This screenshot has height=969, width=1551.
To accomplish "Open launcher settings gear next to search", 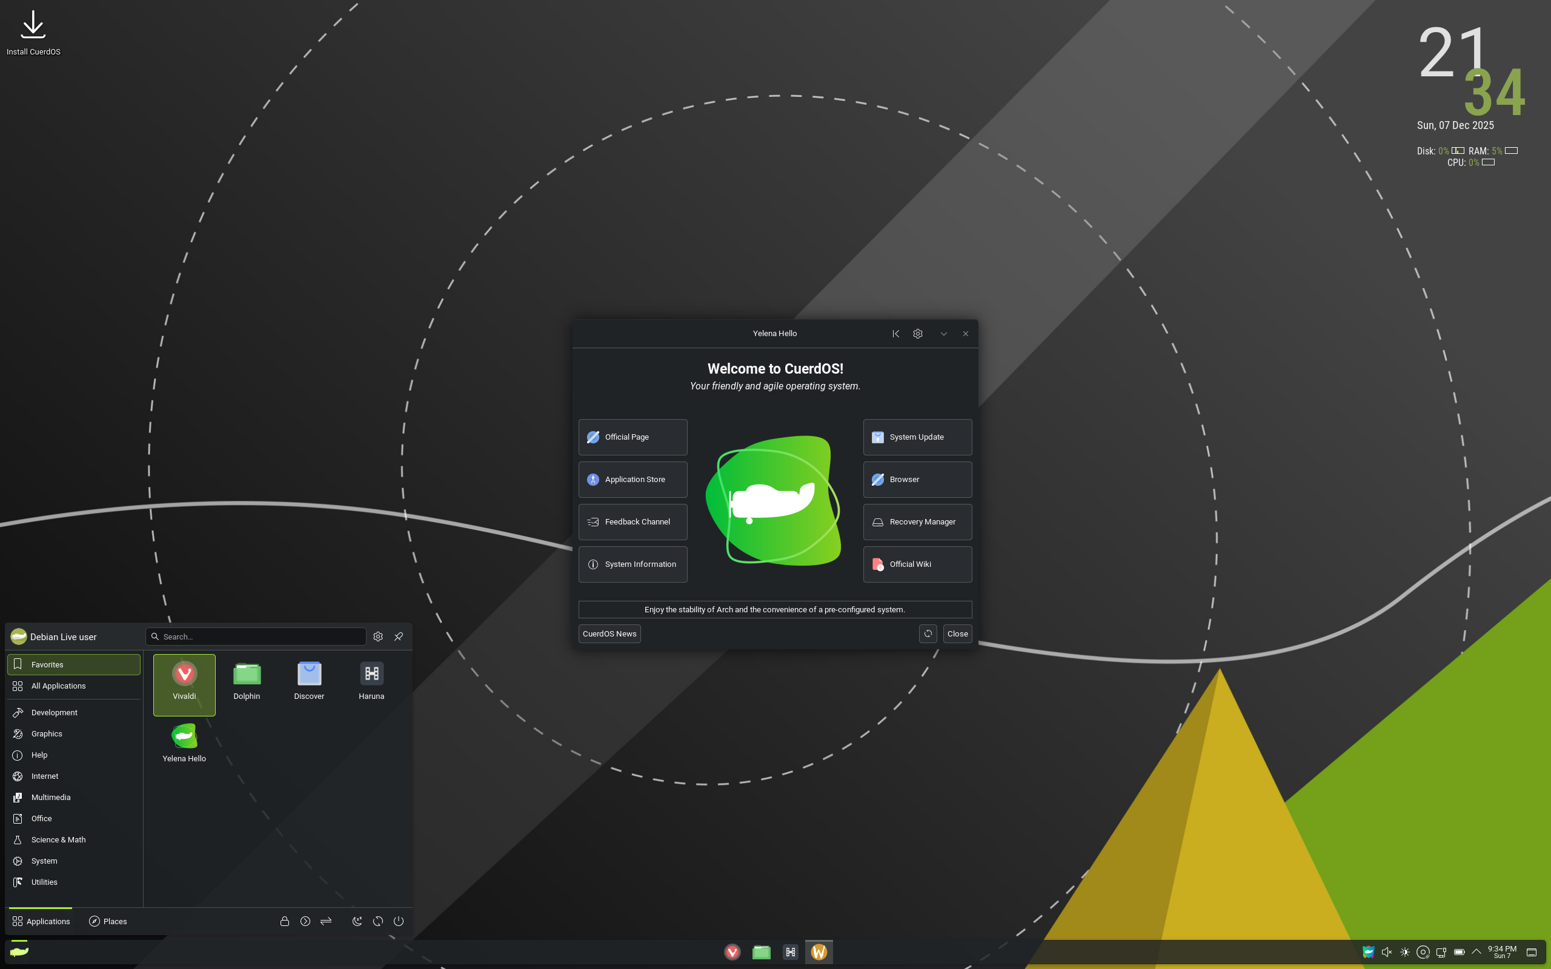I will [378, 637].
